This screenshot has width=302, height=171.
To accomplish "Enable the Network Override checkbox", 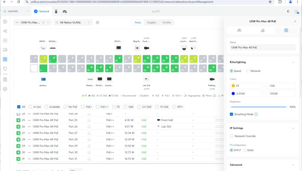I will (232, 136).
